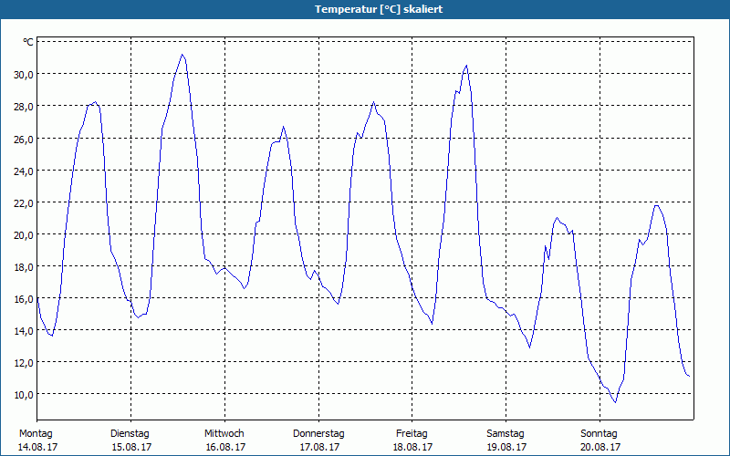Click the 17.08.17 date label
The height and width of the screenshot is (456, 730).
(x=320, y=447)
